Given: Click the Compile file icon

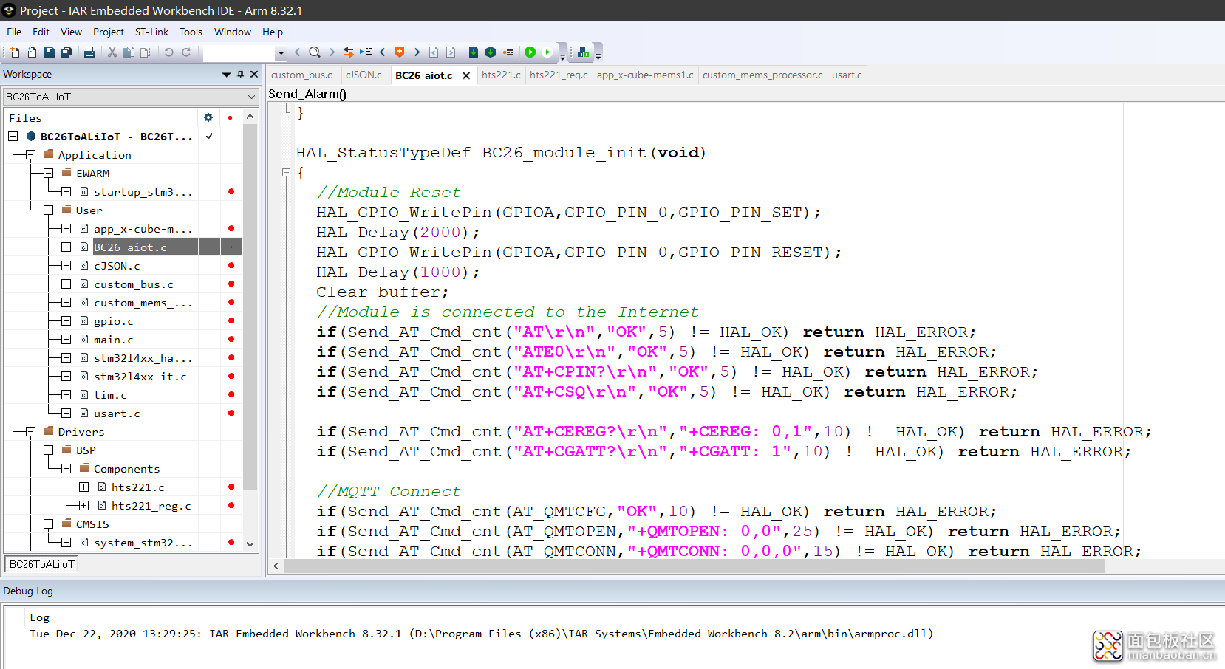Looking at the screenshot, I should (x=474, y=52).
